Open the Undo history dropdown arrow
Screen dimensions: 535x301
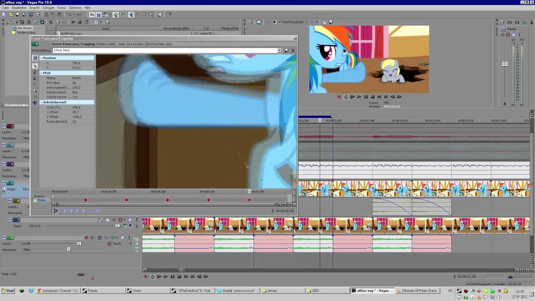(x=74, y=14)
